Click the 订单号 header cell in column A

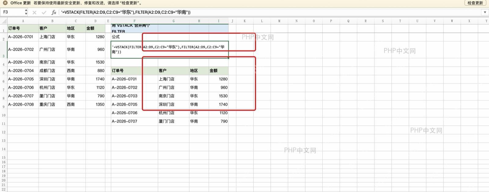click(x=23, y=28)
